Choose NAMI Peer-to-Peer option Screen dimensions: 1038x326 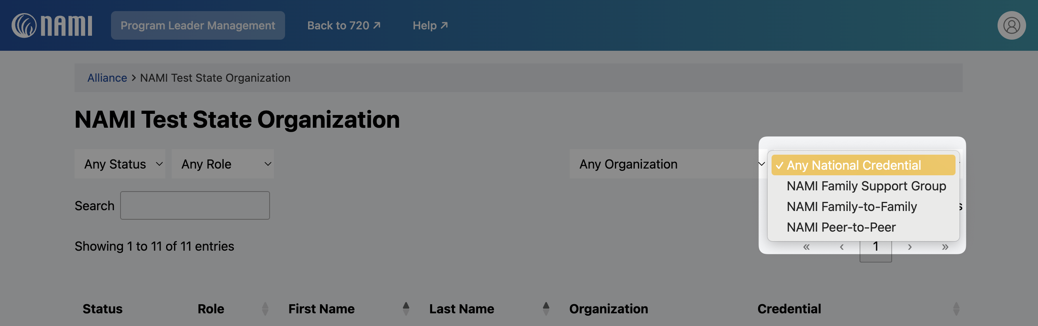click(x=863, y=227)
